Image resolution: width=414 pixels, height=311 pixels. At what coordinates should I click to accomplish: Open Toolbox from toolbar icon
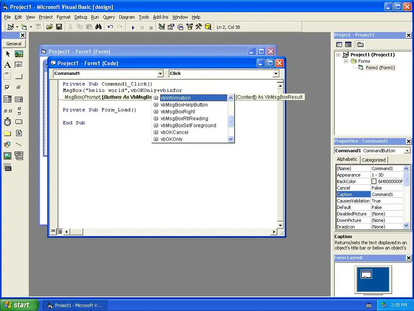199,27
